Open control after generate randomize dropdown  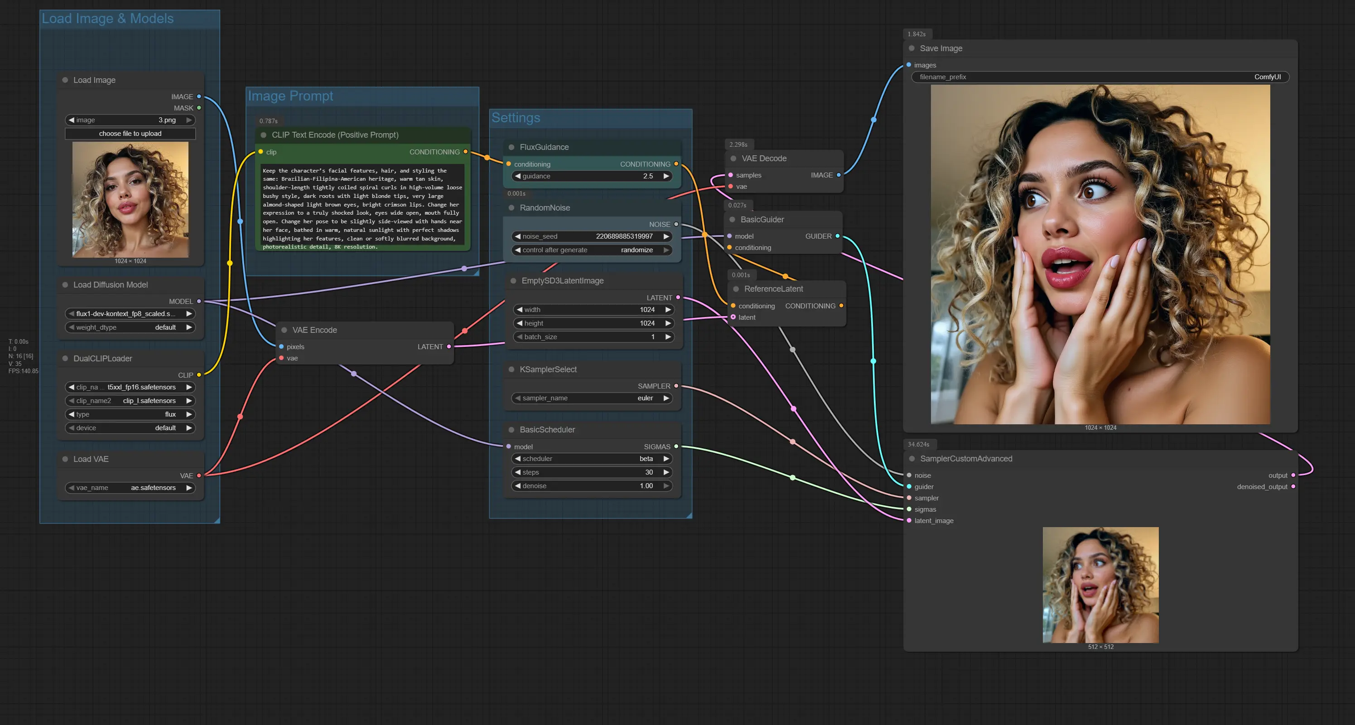click(x=592, y=250)
